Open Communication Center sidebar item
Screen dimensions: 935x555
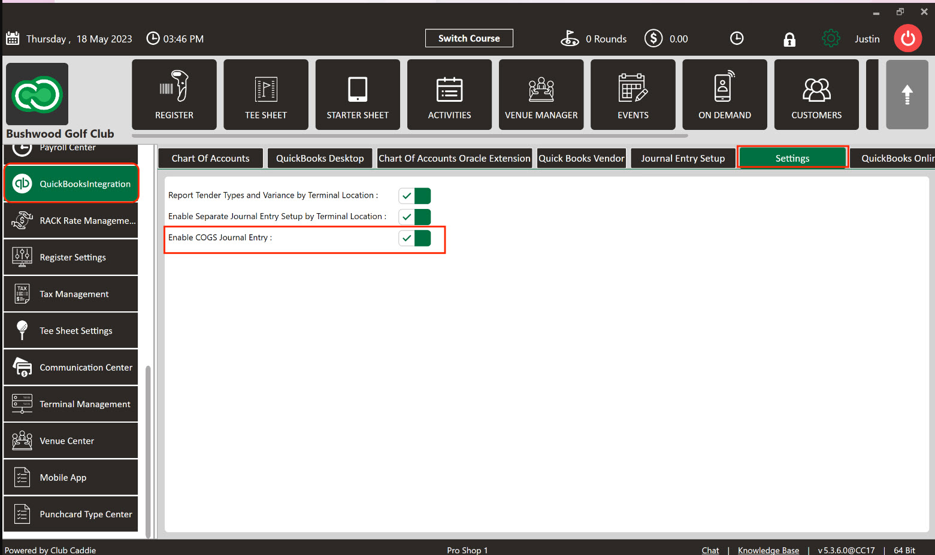71,367
